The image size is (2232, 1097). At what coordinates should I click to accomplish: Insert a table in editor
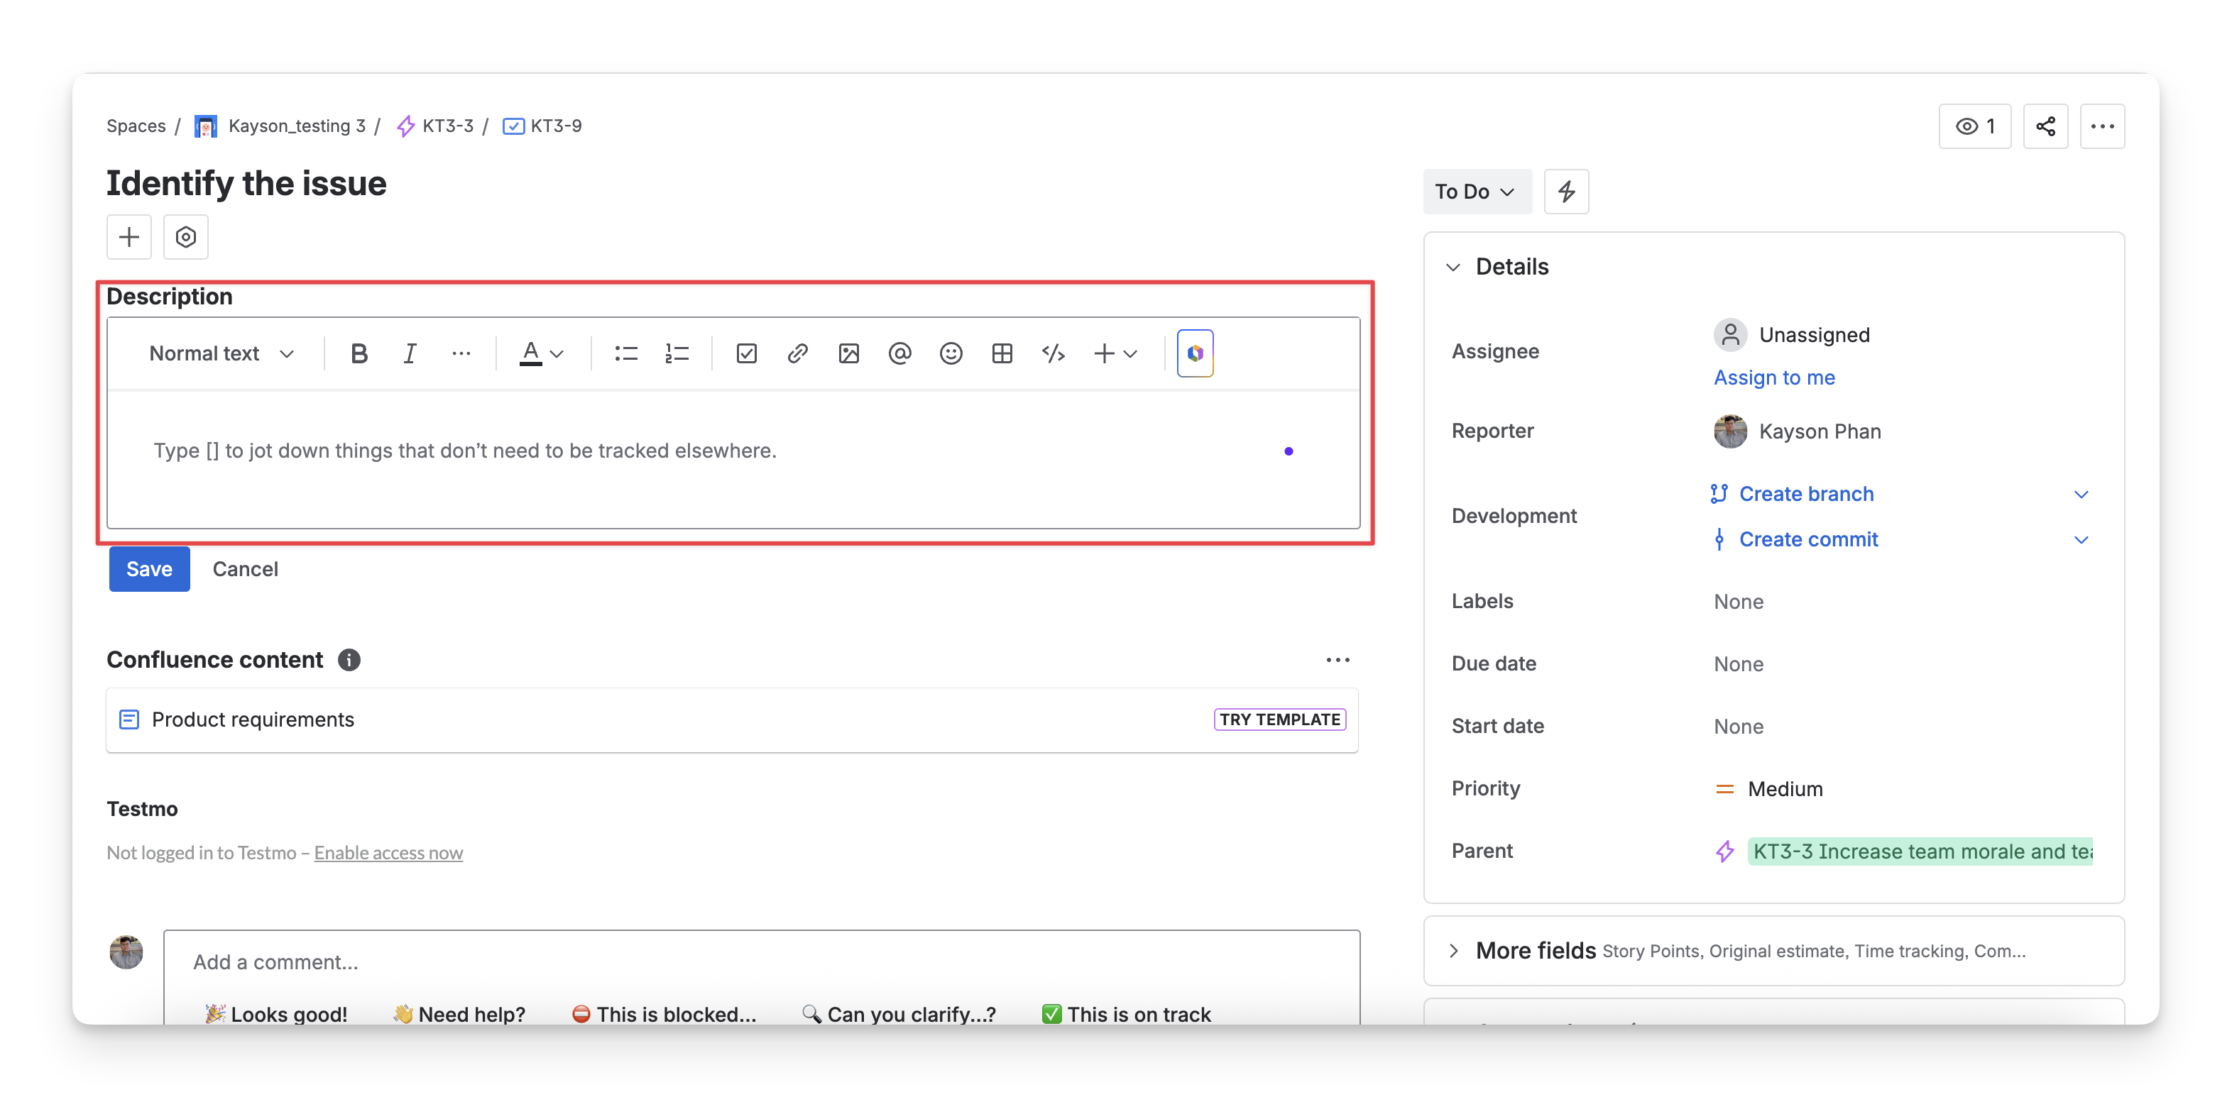point(1002,353)
